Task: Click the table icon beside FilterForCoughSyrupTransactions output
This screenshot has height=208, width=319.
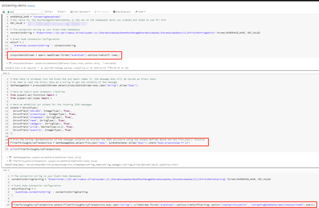Action: (10, 161)
